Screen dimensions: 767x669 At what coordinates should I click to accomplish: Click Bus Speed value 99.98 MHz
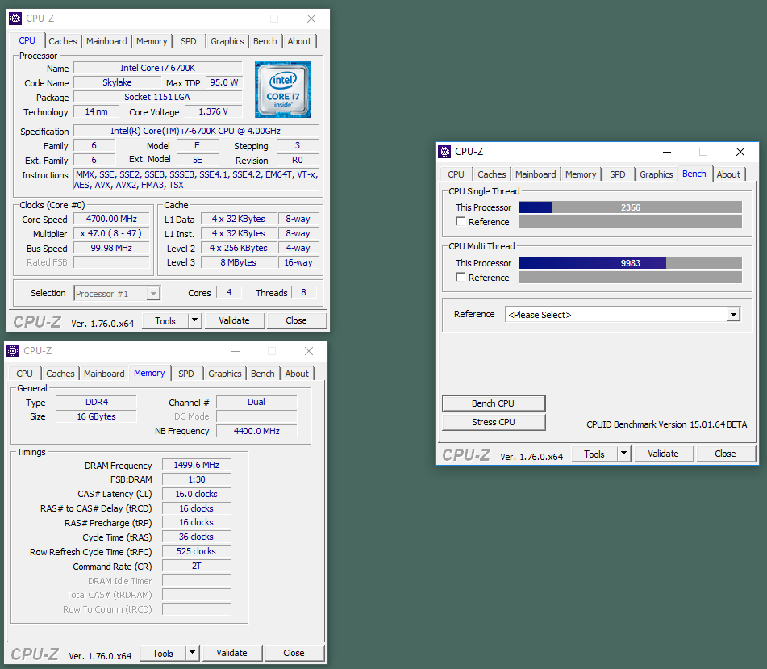pyautogui.click(x=111, y=248)
